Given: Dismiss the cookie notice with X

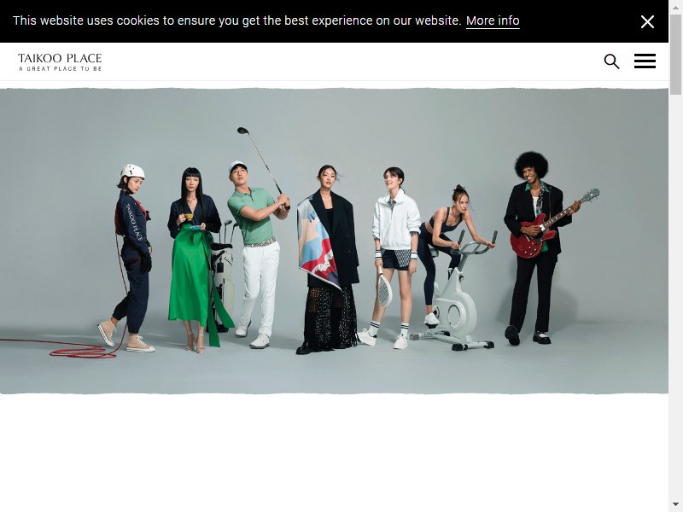Looking at the screenshot, I should pyautogui.click(x=647, y=21).
